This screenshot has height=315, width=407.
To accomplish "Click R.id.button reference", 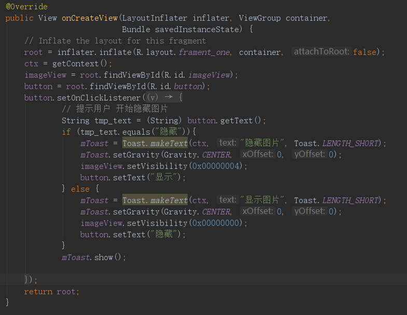I will [x=176, y=87].
